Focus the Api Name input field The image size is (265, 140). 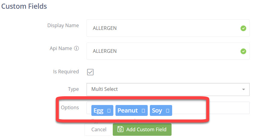(163, 51)
